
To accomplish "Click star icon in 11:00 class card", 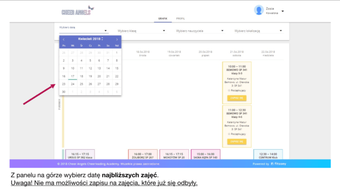I will click(x=229, y=134).
